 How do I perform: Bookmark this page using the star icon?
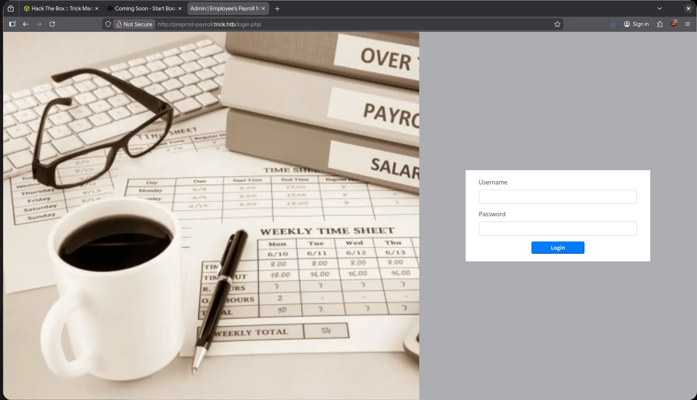(x=557, y=24)
